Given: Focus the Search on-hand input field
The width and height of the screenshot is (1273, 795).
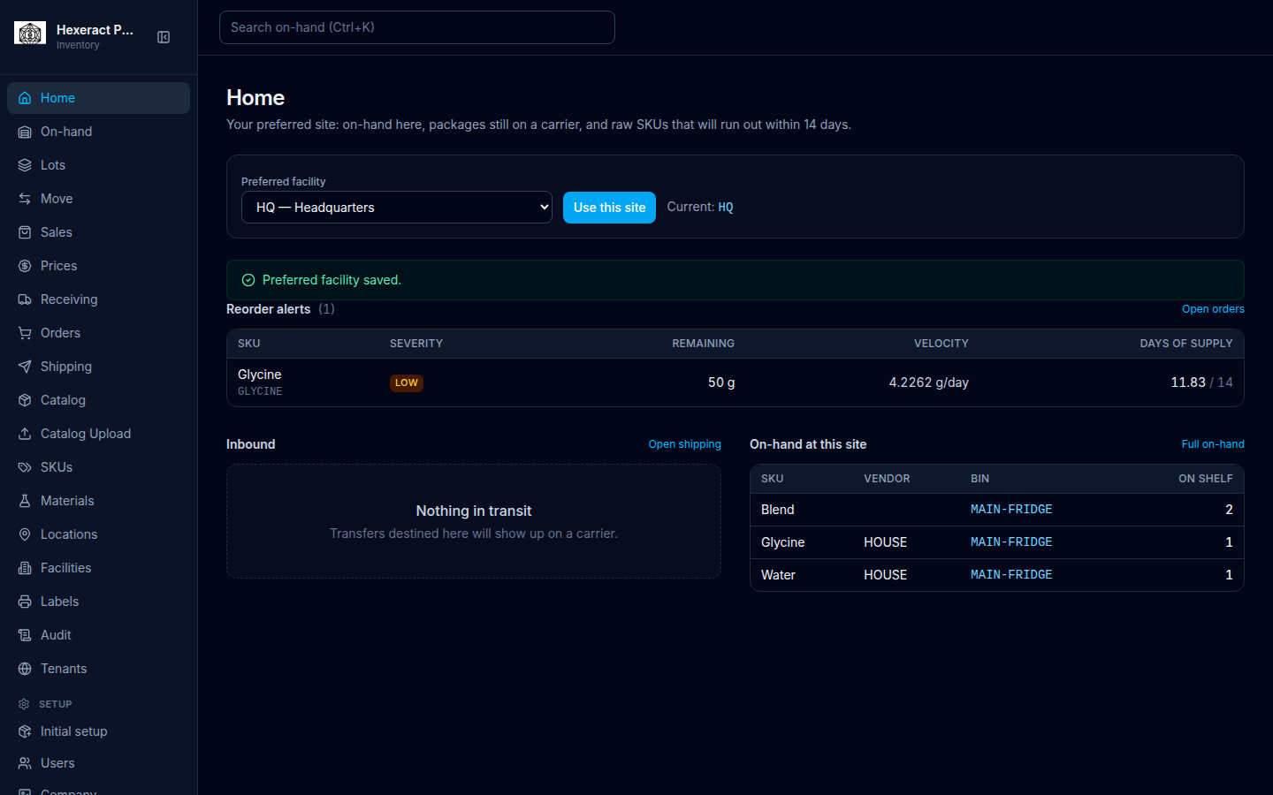Looking at the screenshot, I should click(417, 27).
